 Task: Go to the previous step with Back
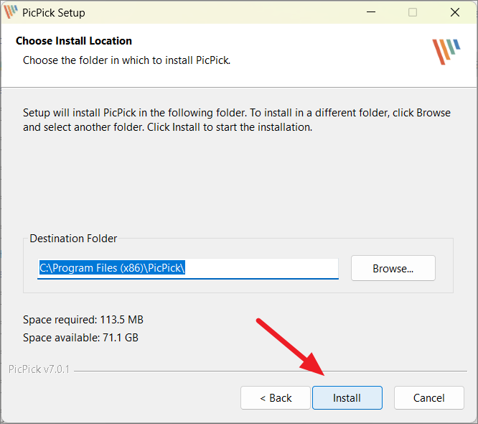coord(276,397)
